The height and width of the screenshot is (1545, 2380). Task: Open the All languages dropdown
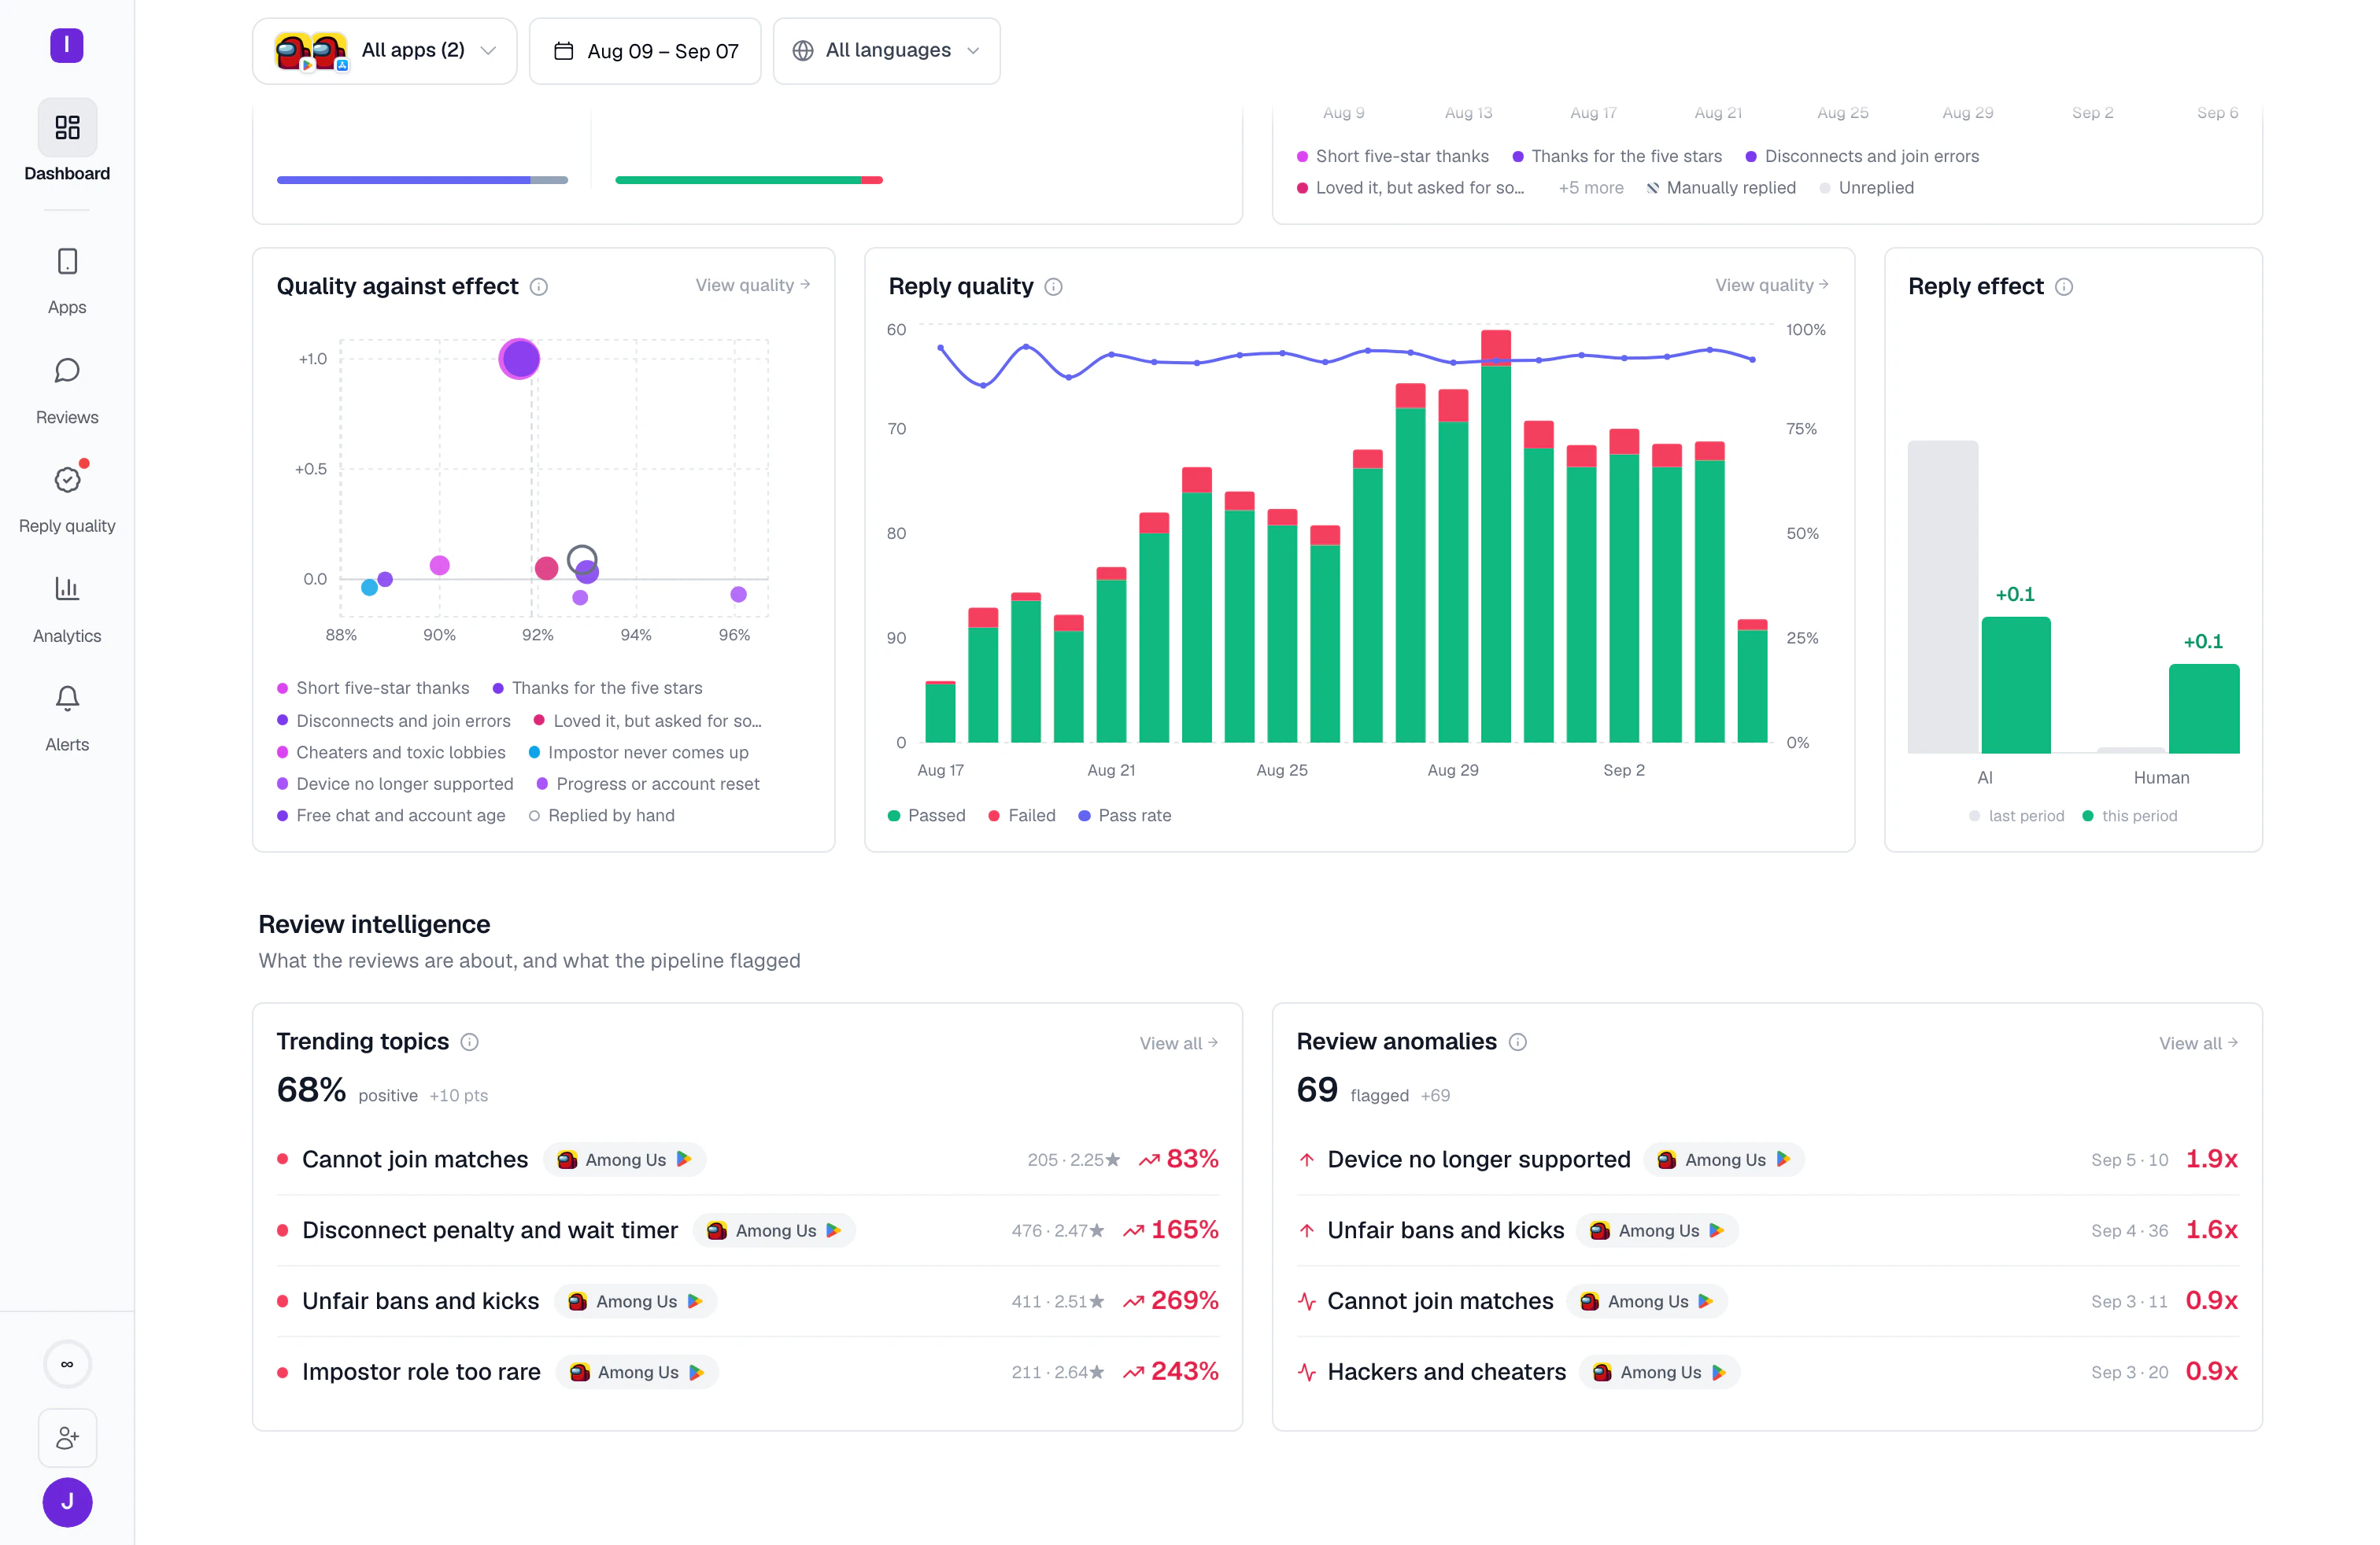click(887, 51)
